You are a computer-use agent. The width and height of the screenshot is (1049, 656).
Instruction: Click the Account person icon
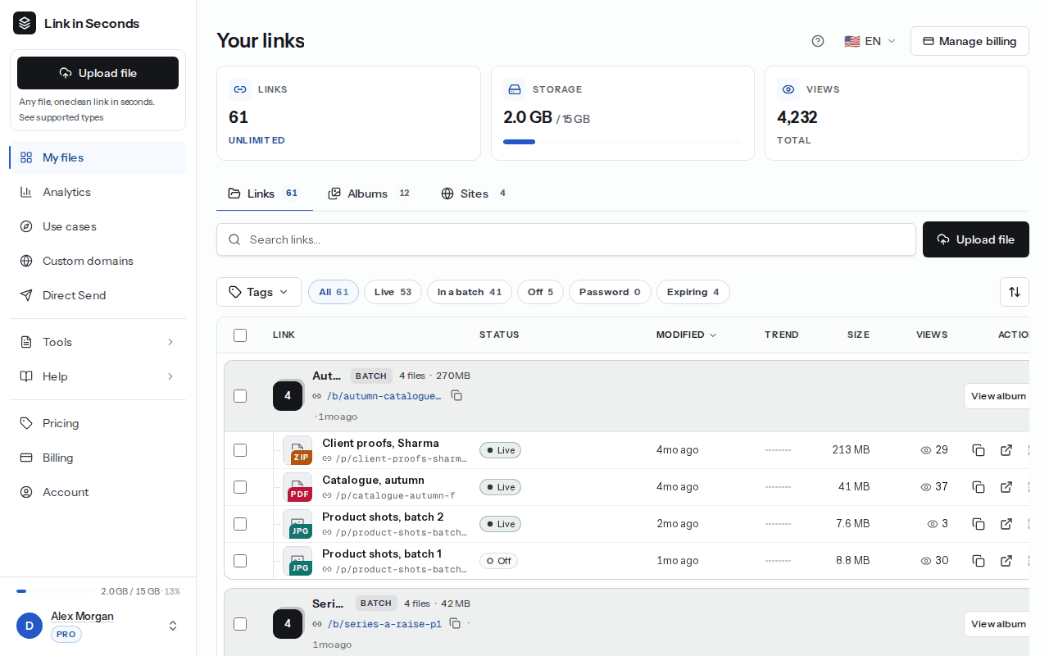pos(26,492)
